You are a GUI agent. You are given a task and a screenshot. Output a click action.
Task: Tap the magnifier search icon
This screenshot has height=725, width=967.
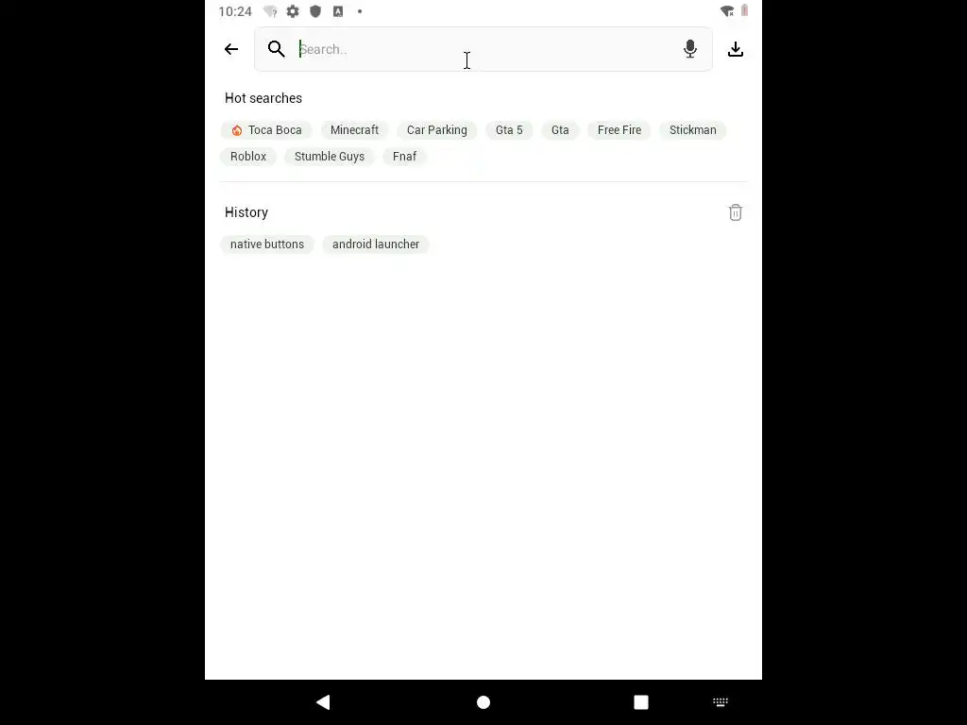[x=277, y=49]
